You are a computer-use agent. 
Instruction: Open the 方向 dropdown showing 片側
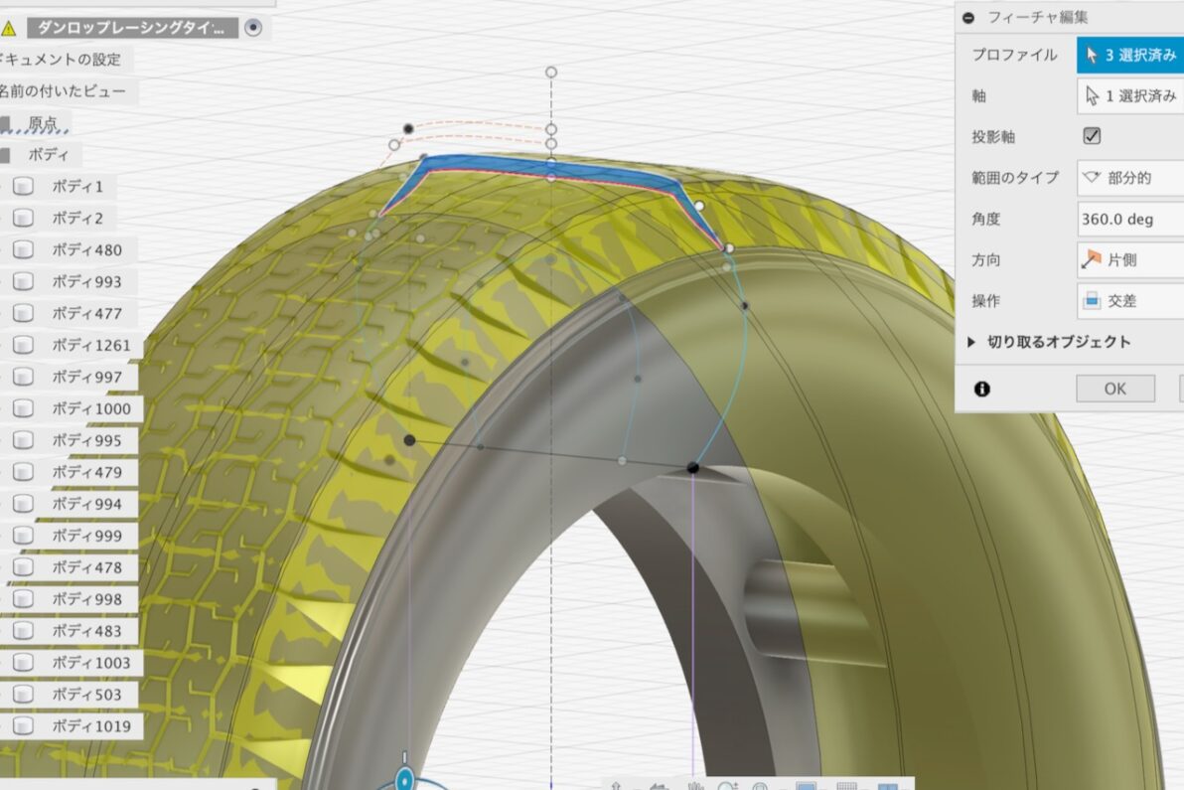(1129, 259)
